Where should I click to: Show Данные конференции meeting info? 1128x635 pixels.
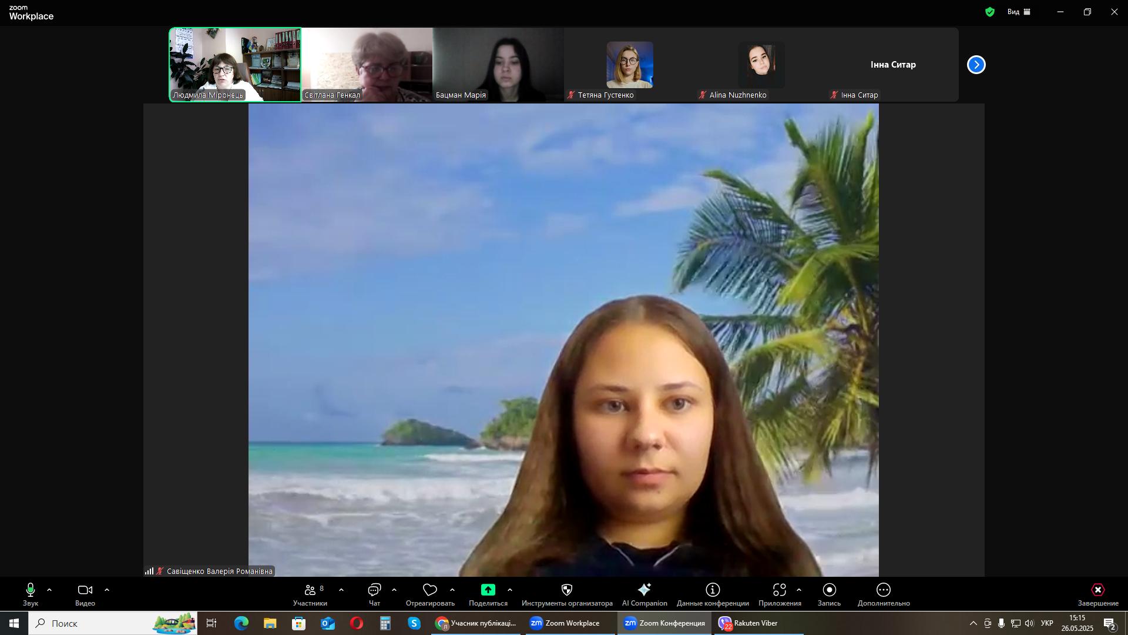(x=713, y=594)
